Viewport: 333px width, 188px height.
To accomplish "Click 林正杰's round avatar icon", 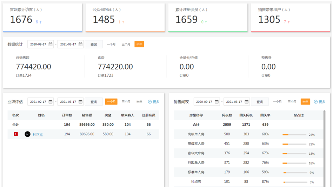I will 28,134.
